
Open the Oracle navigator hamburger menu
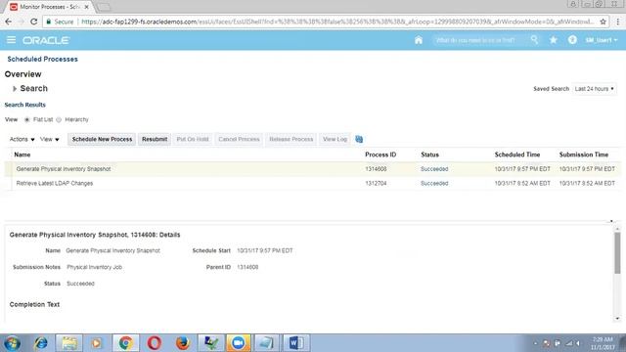point(11,40)
